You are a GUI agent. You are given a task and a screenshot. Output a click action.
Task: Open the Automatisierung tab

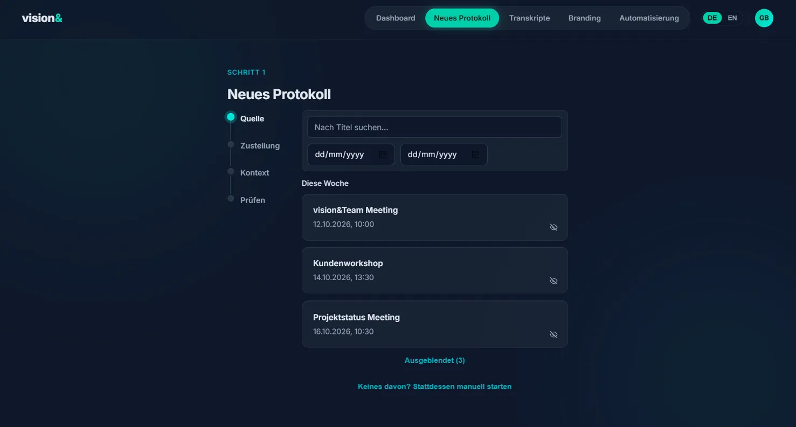click(649, 18)
